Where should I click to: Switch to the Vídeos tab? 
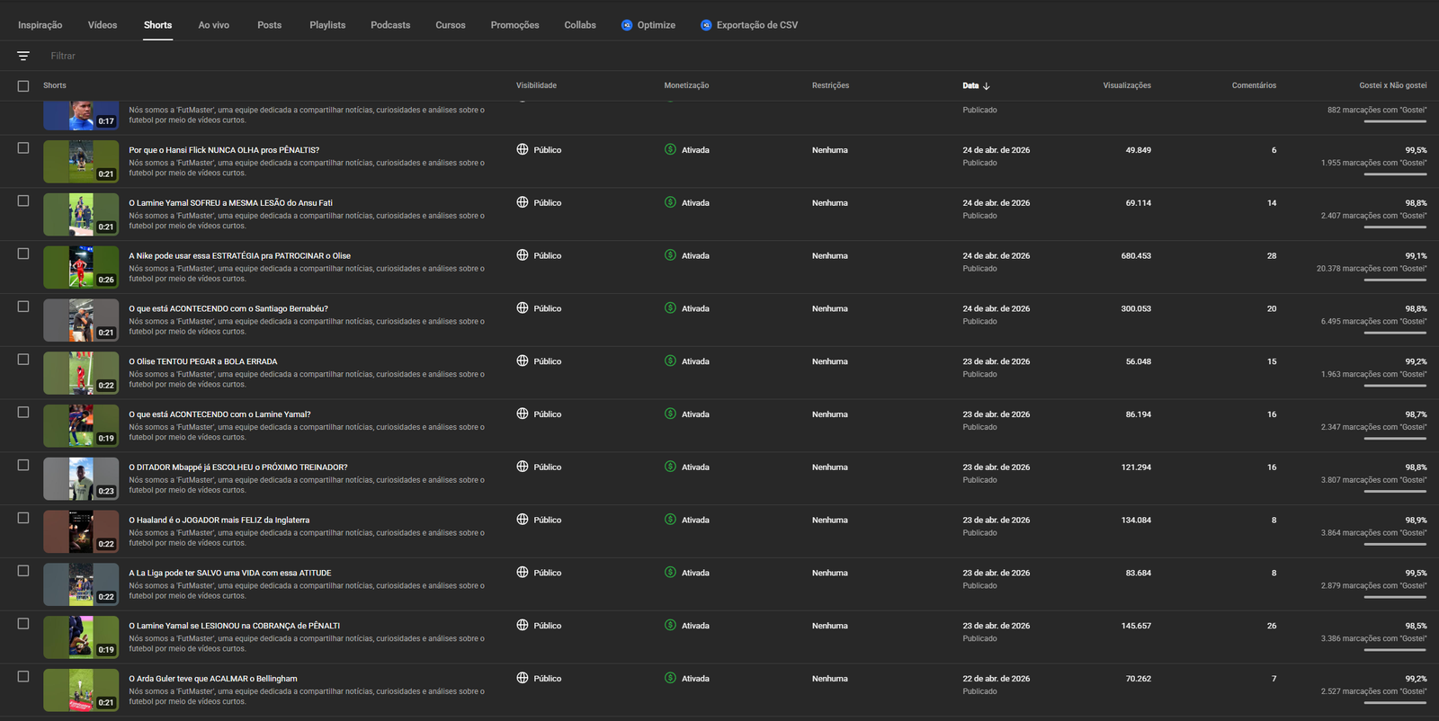pos(103,25)
